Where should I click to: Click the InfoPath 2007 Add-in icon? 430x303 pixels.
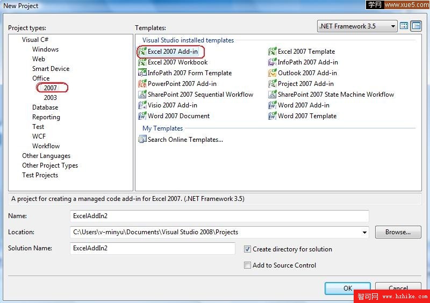273,62
